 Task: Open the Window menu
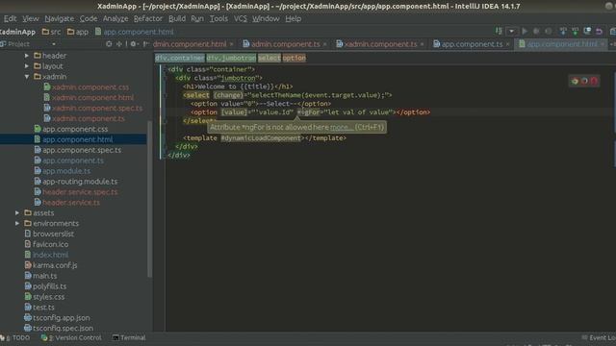click(266, 18)
